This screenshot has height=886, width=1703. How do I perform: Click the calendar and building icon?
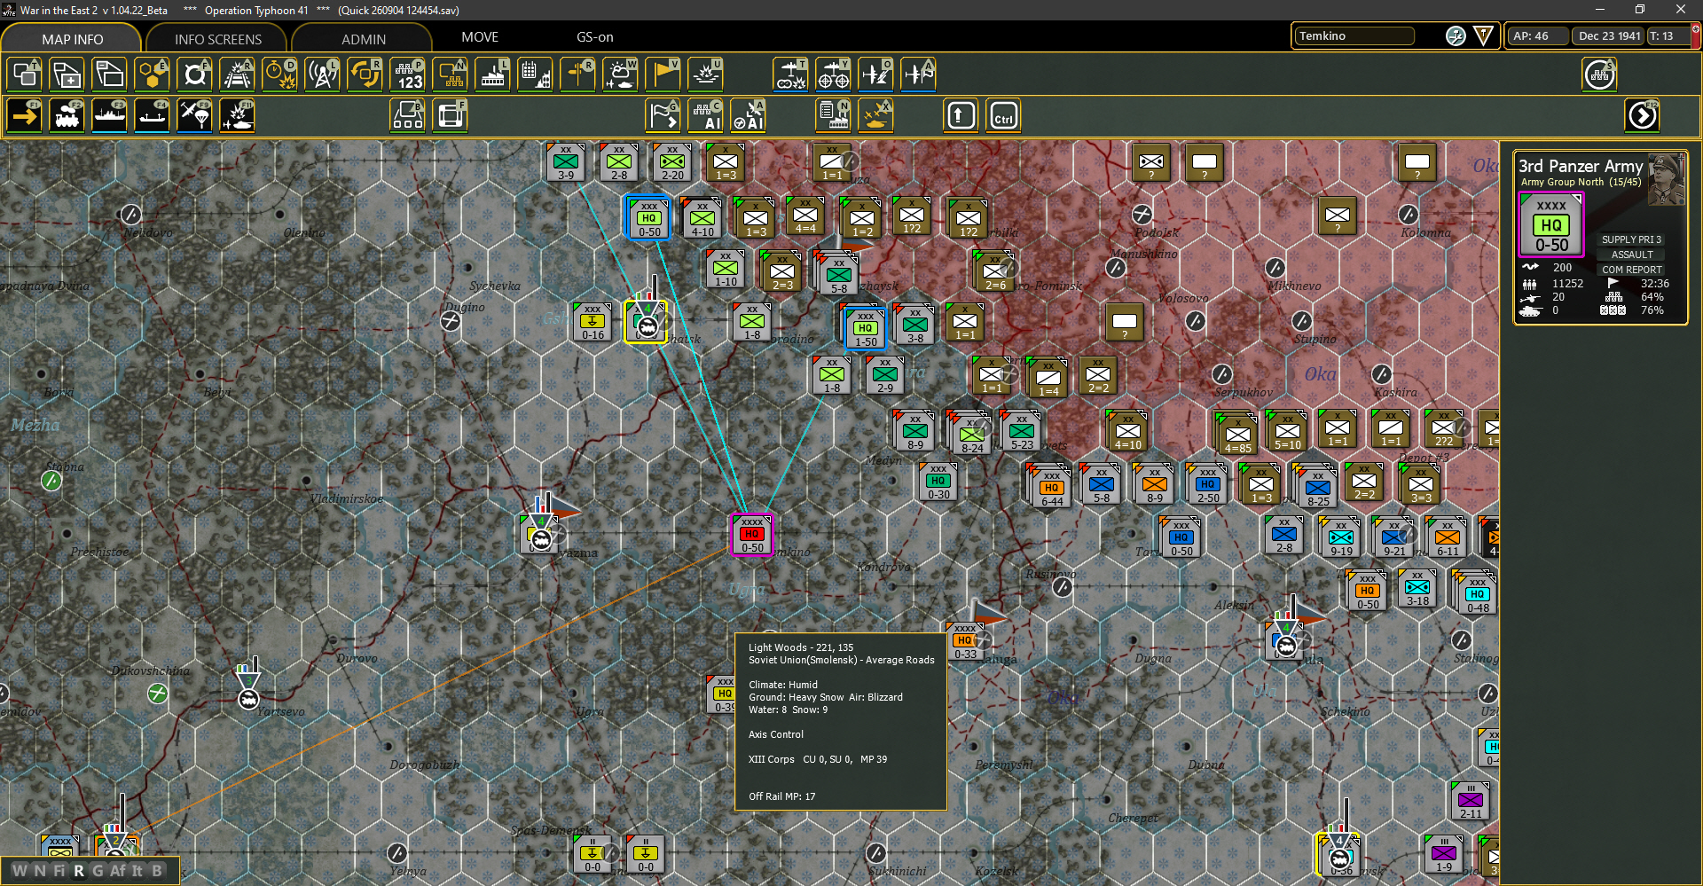(x=536, y=74)
